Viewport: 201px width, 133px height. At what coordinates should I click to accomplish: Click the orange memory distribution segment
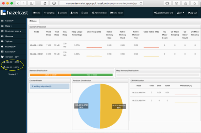(50, 75)
